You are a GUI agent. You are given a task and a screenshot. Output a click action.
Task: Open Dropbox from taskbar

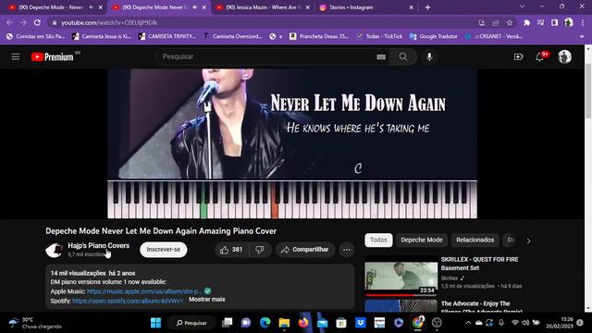[x=360, y=323]
